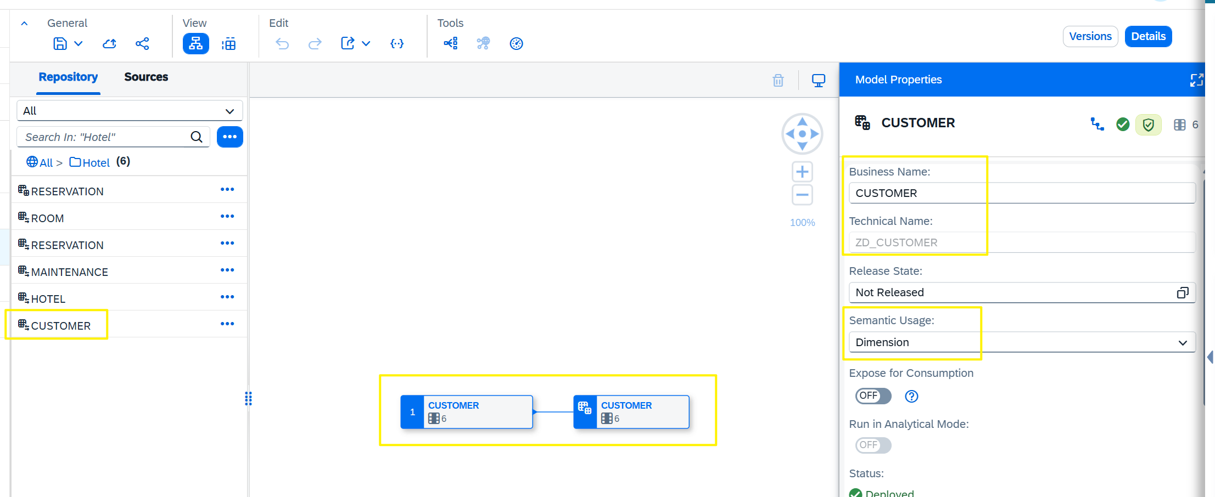Open more options for MAINTENANCE
Screen dimensions: 1215x497
(x=227, y=270)
